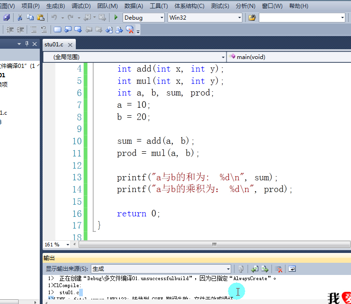Go to the previous bookmark

coord(68,30)
